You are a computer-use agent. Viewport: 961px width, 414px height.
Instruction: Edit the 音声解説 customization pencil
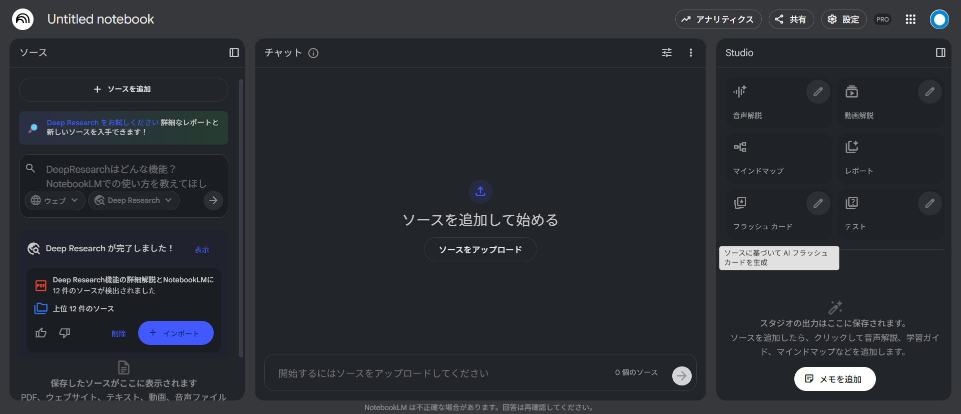pos(818,92)
